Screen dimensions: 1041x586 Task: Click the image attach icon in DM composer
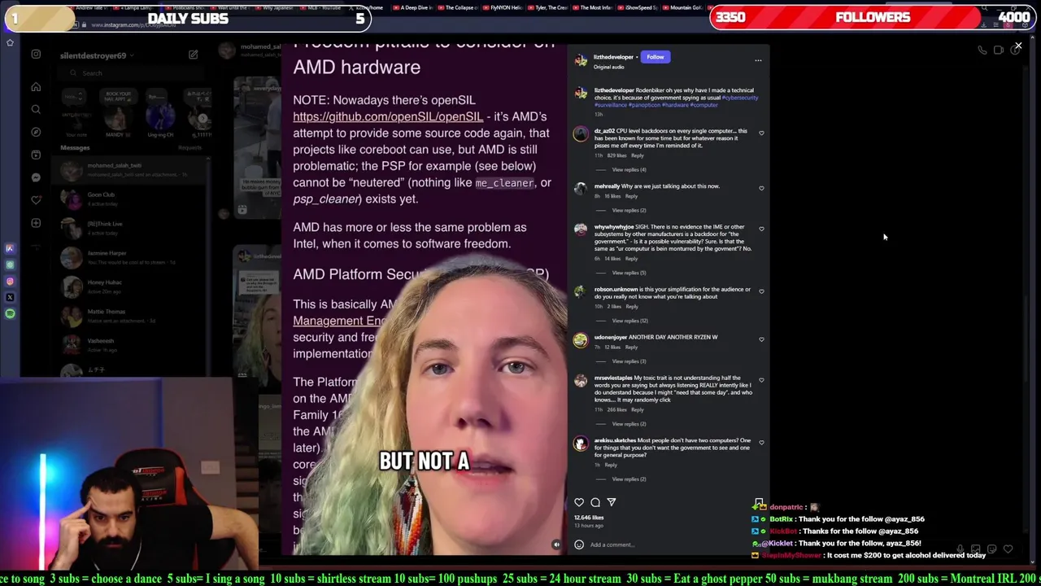976,549
